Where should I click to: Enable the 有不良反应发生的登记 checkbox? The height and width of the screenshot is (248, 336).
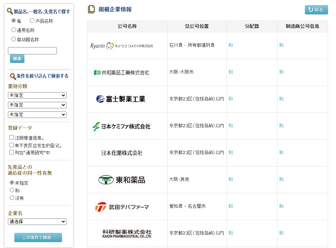[12, 145]
